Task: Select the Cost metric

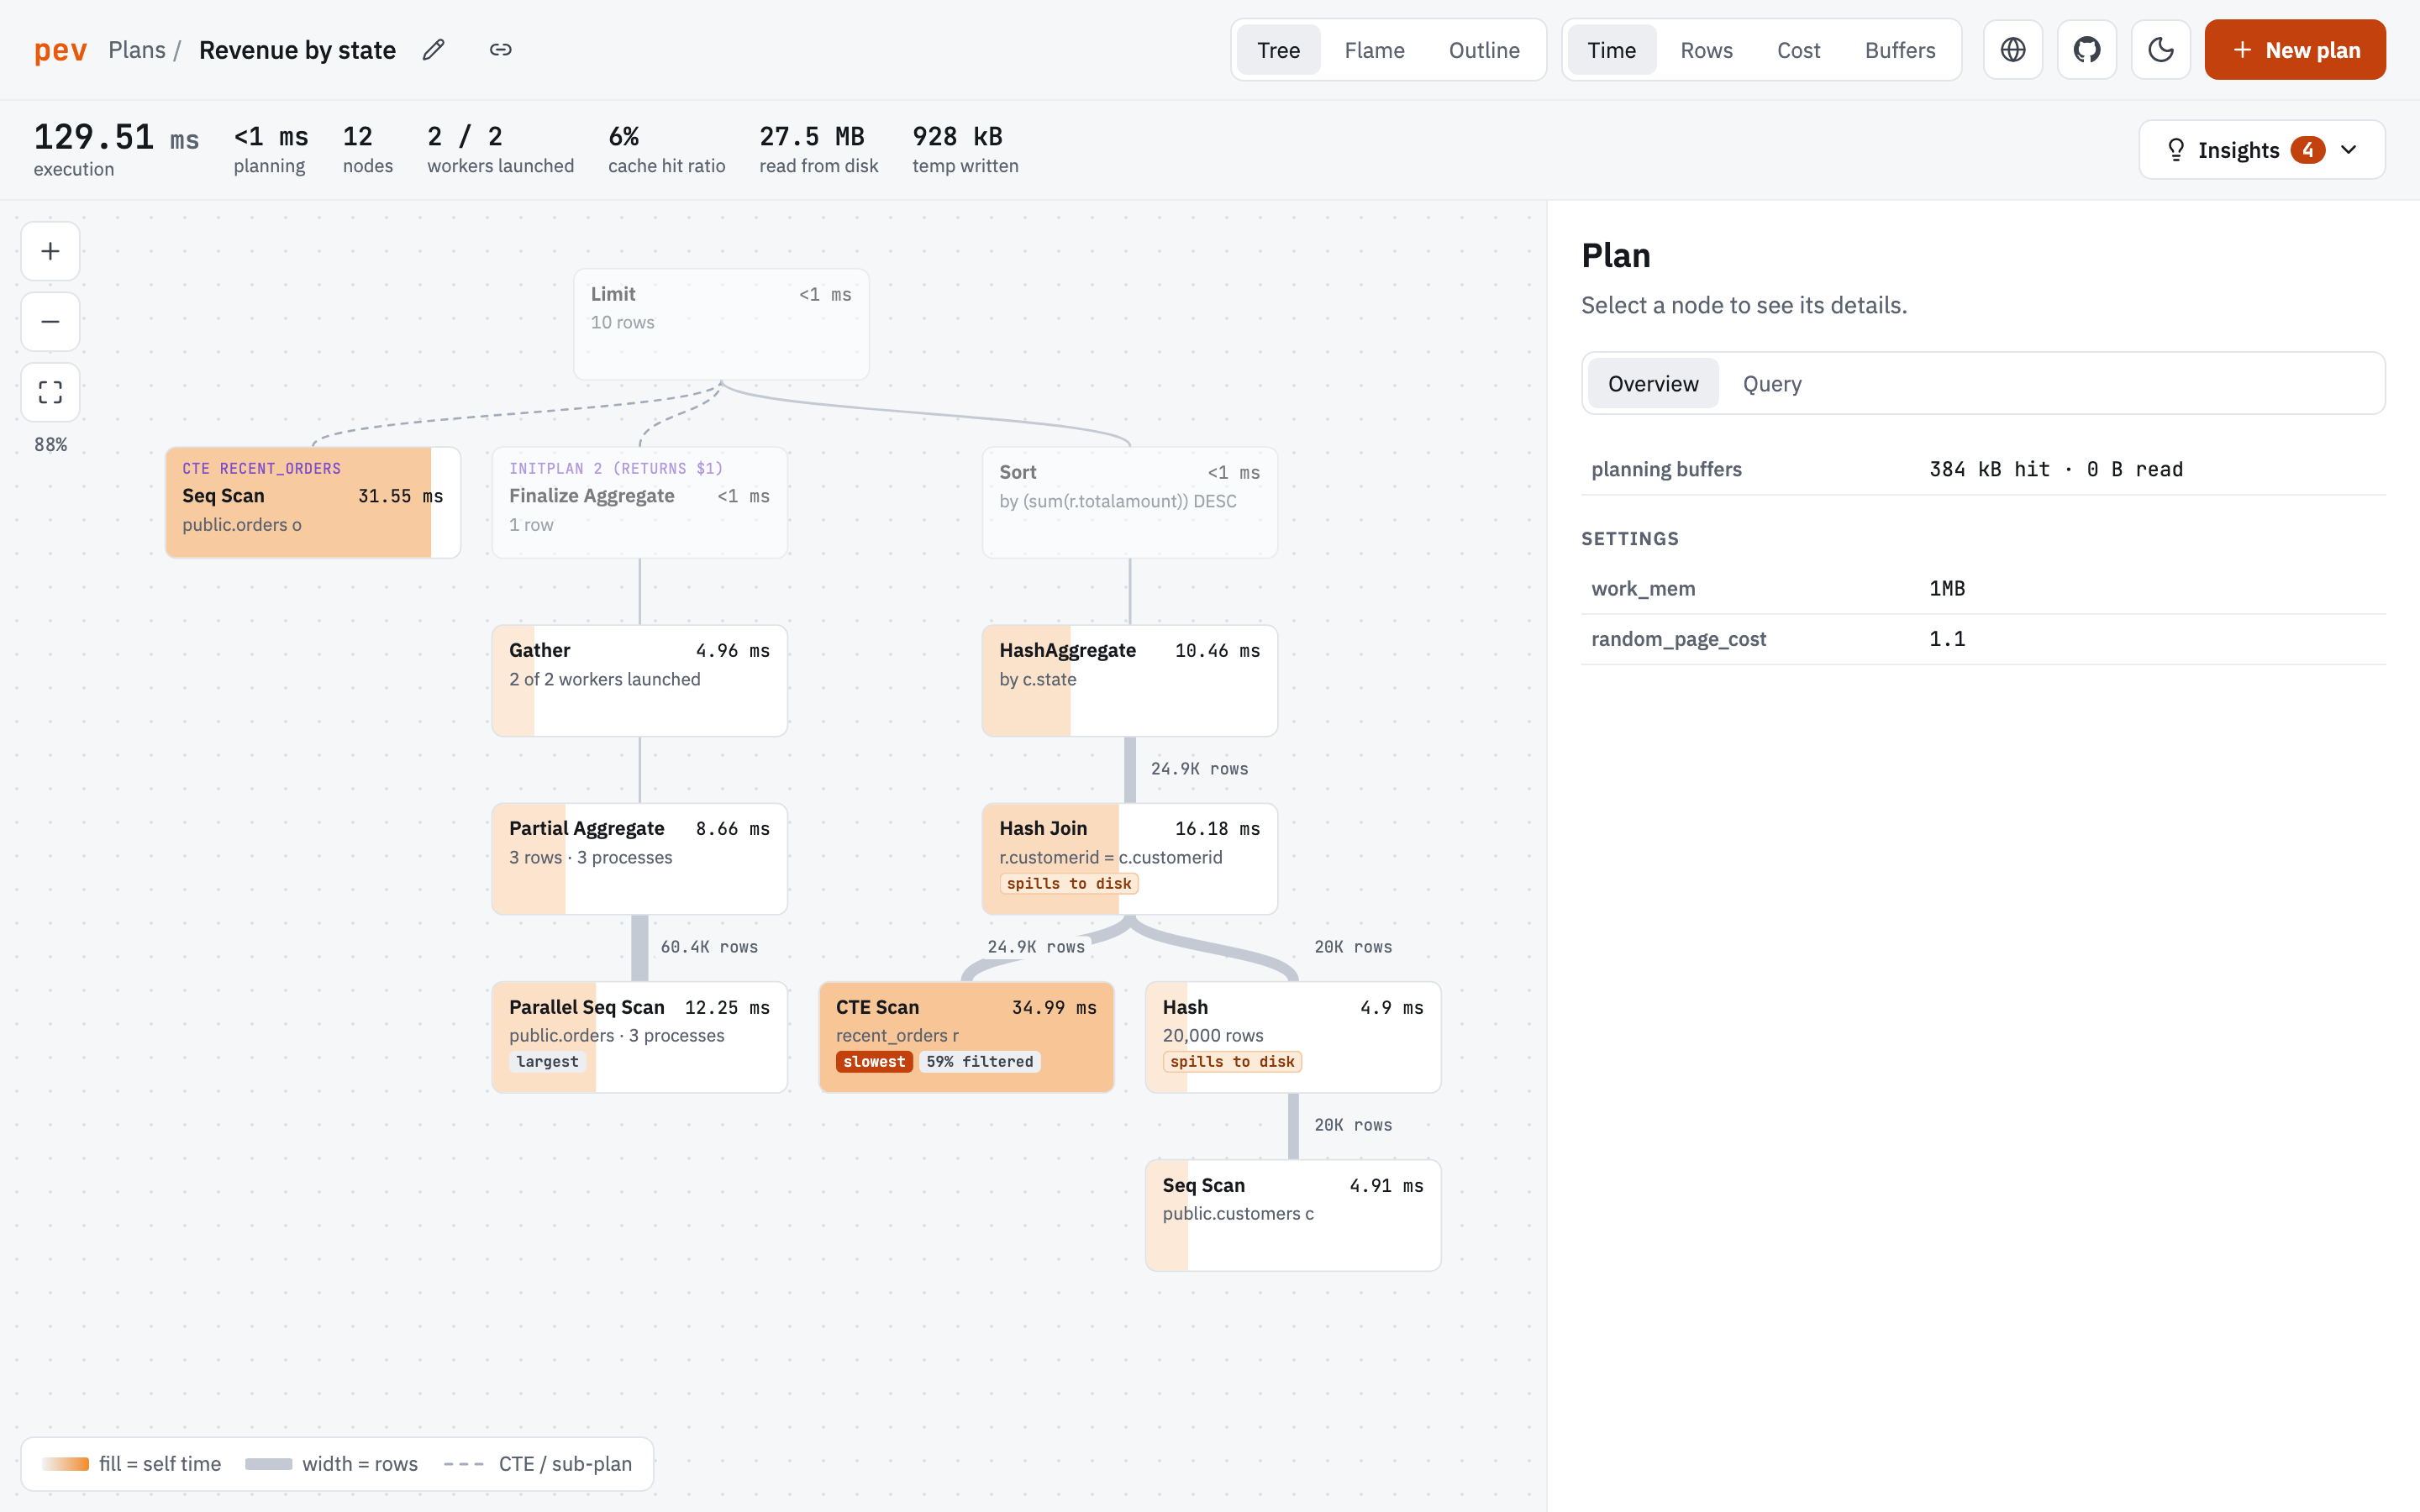Action: tap(1798, 50)
